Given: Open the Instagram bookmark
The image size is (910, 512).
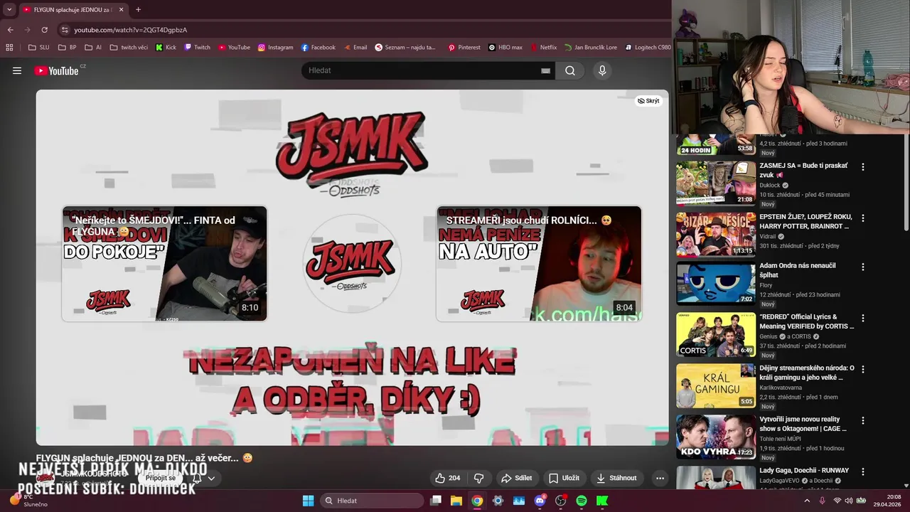Looking at the screenshot, I should (x=275, y=48).
